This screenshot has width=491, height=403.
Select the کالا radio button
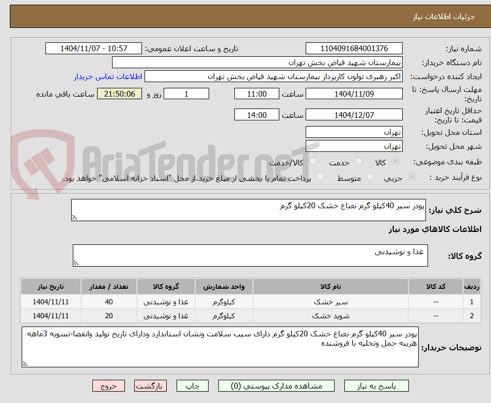[x=395, y=161]
